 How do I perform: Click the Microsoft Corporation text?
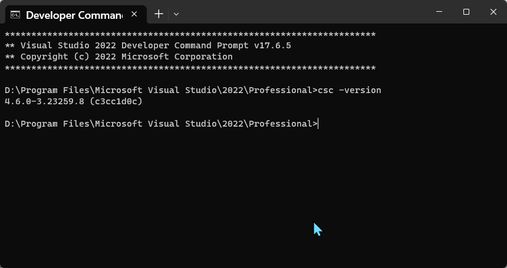(177, 57)
